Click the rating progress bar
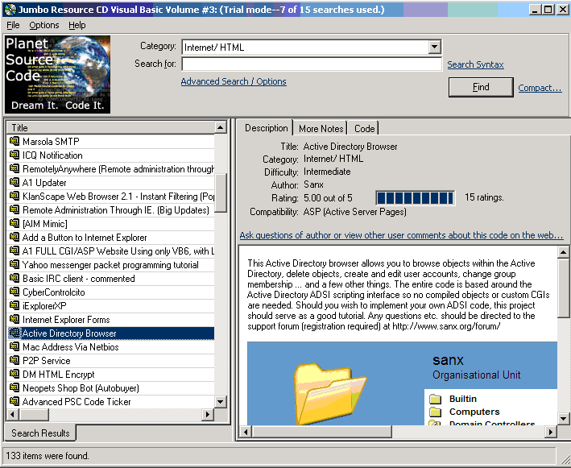Image resolution: width=571 pixels, height=468 pixels. [415, 198]
